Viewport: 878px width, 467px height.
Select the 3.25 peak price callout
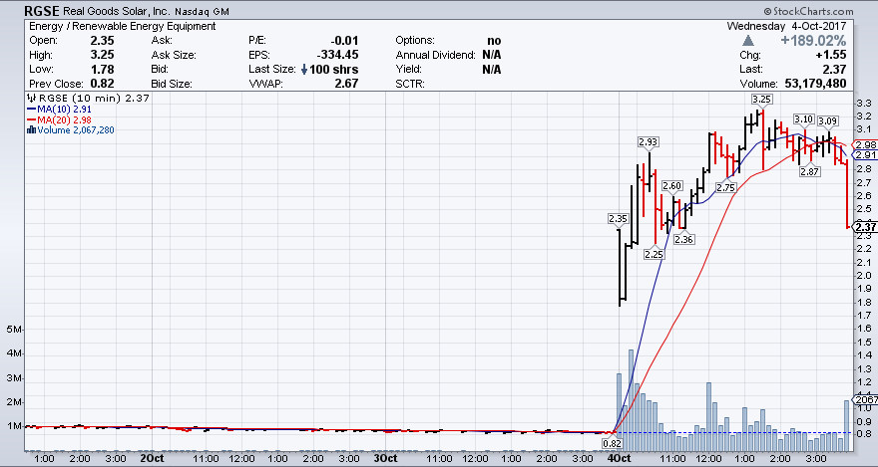click(761, 99)
